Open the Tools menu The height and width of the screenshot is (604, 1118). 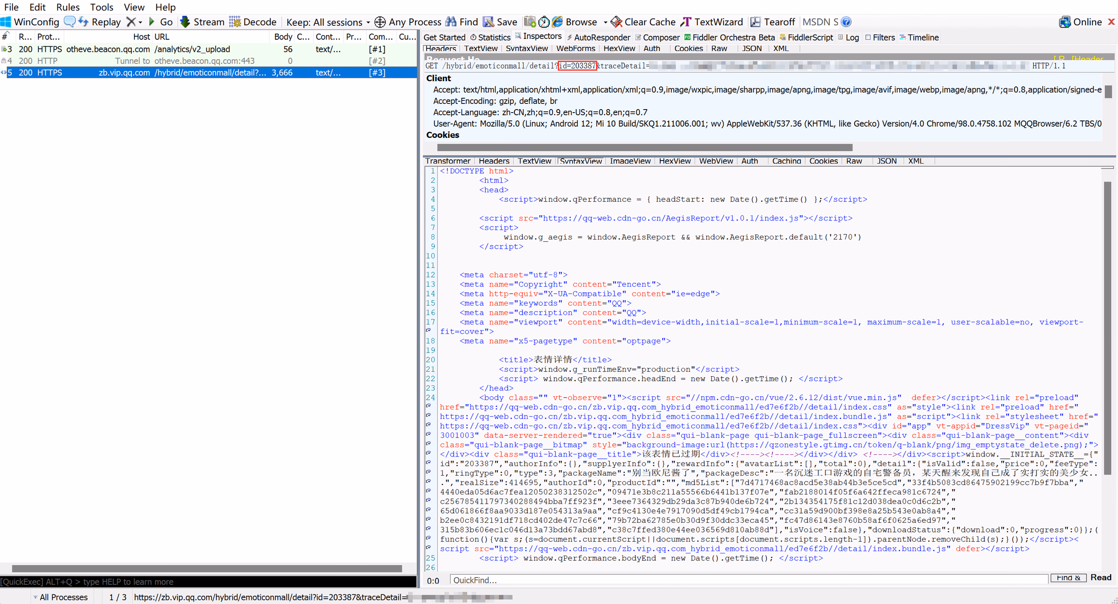[101, 7]
